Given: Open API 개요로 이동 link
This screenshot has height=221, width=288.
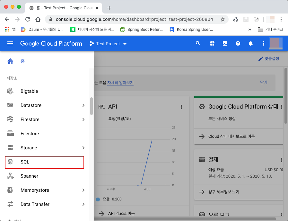Looking at the screenshot, I should [121, 213].
